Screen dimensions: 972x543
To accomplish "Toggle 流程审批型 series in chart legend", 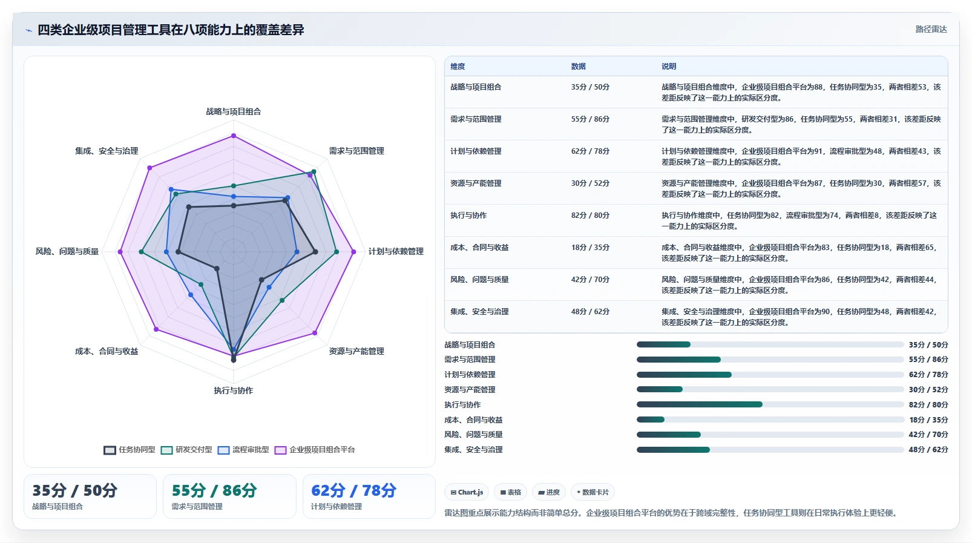I will click(243, 450).
